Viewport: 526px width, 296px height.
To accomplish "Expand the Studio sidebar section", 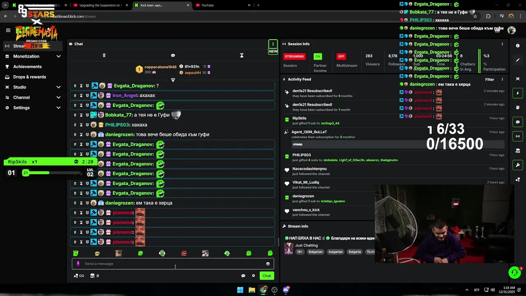I will coord(58,87).
